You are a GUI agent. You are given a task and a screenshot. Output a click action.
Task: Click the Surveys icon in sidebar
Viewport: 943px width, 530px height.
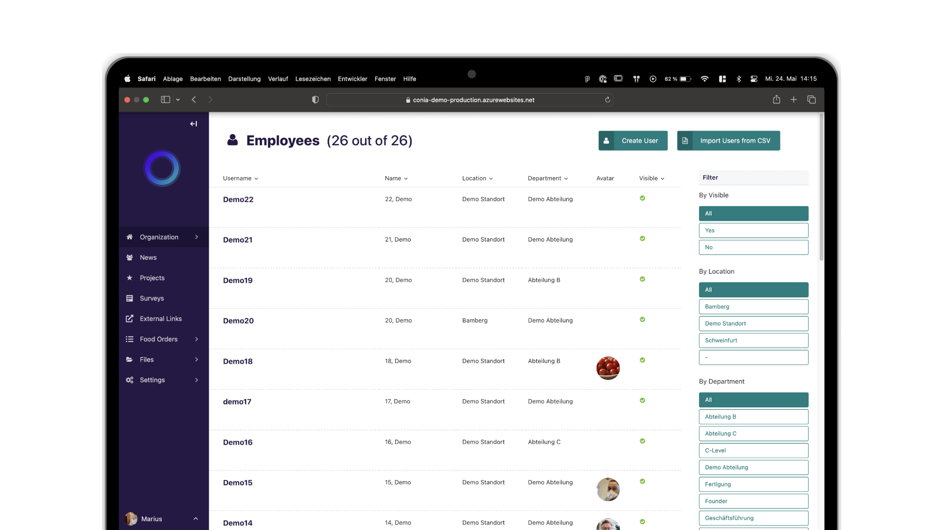(130, 298)
